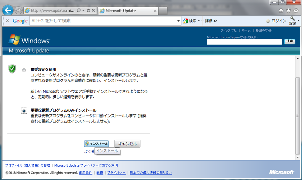Open the 設定 wrench settings icon
This screenshot has height=180, width=302.
(x=292, y=21)
